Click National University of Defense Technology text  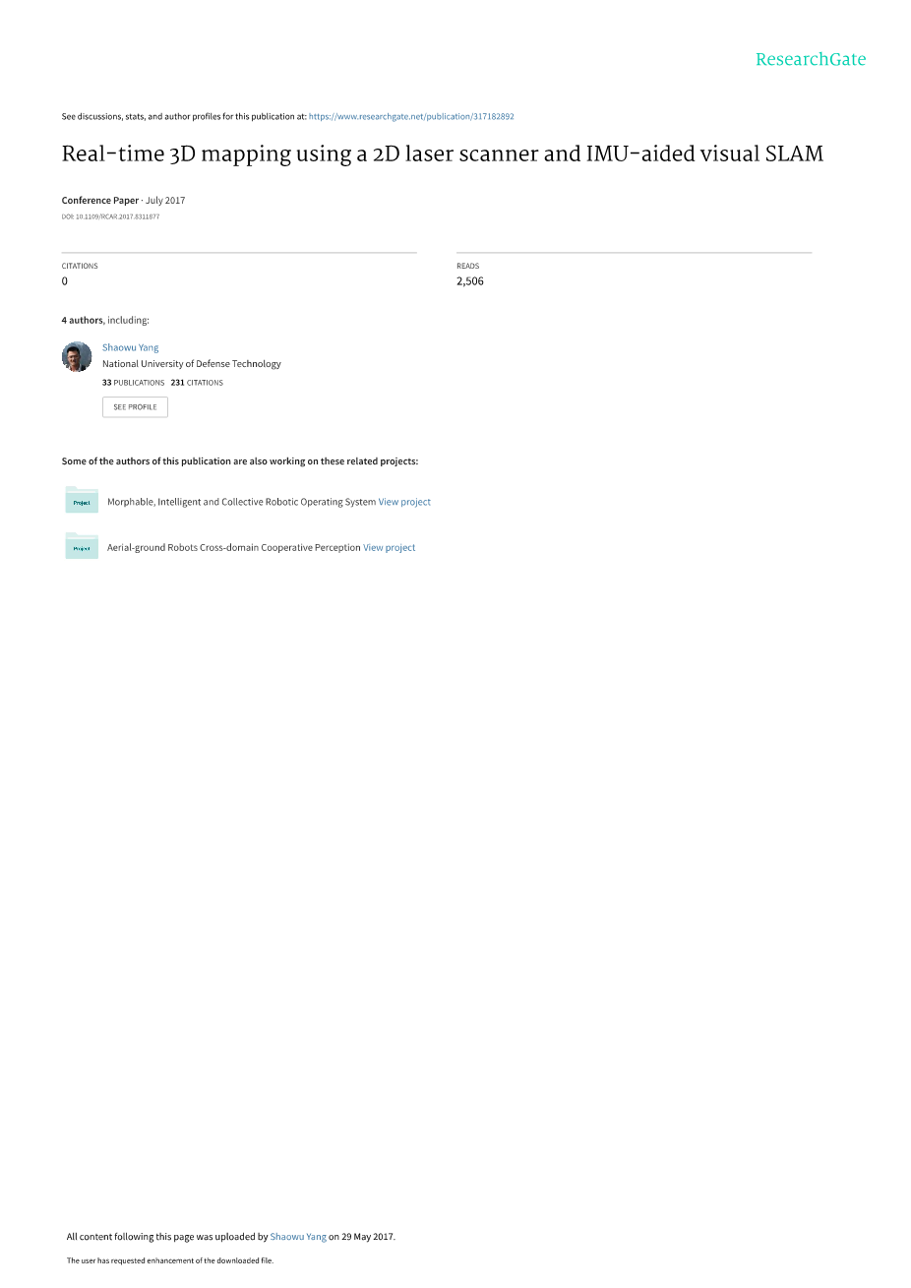click(192, 364)
